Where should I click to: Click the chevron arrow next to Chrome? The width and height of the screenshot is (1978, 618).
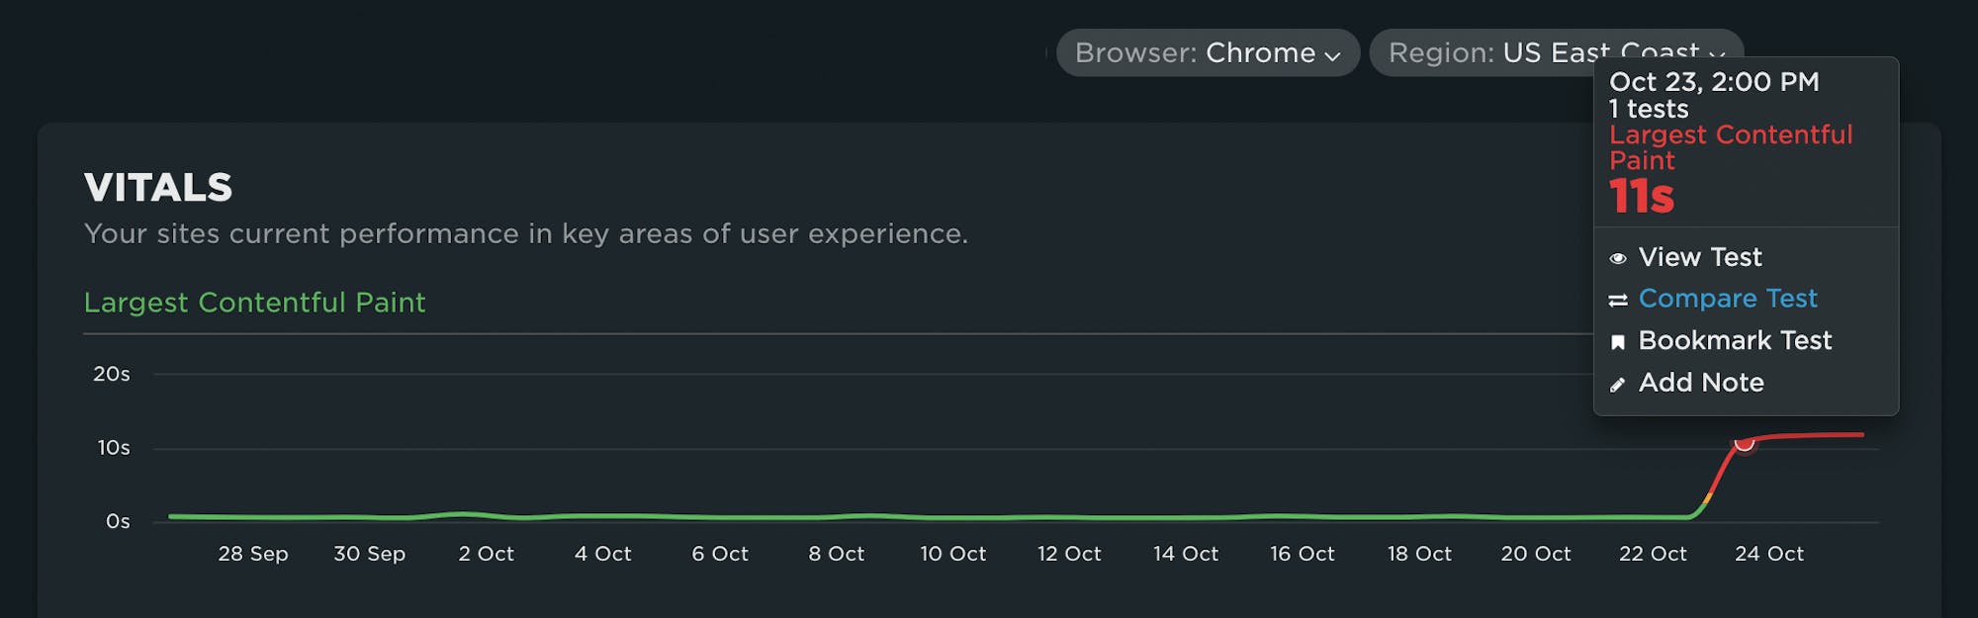click(x=1333, y=56)
